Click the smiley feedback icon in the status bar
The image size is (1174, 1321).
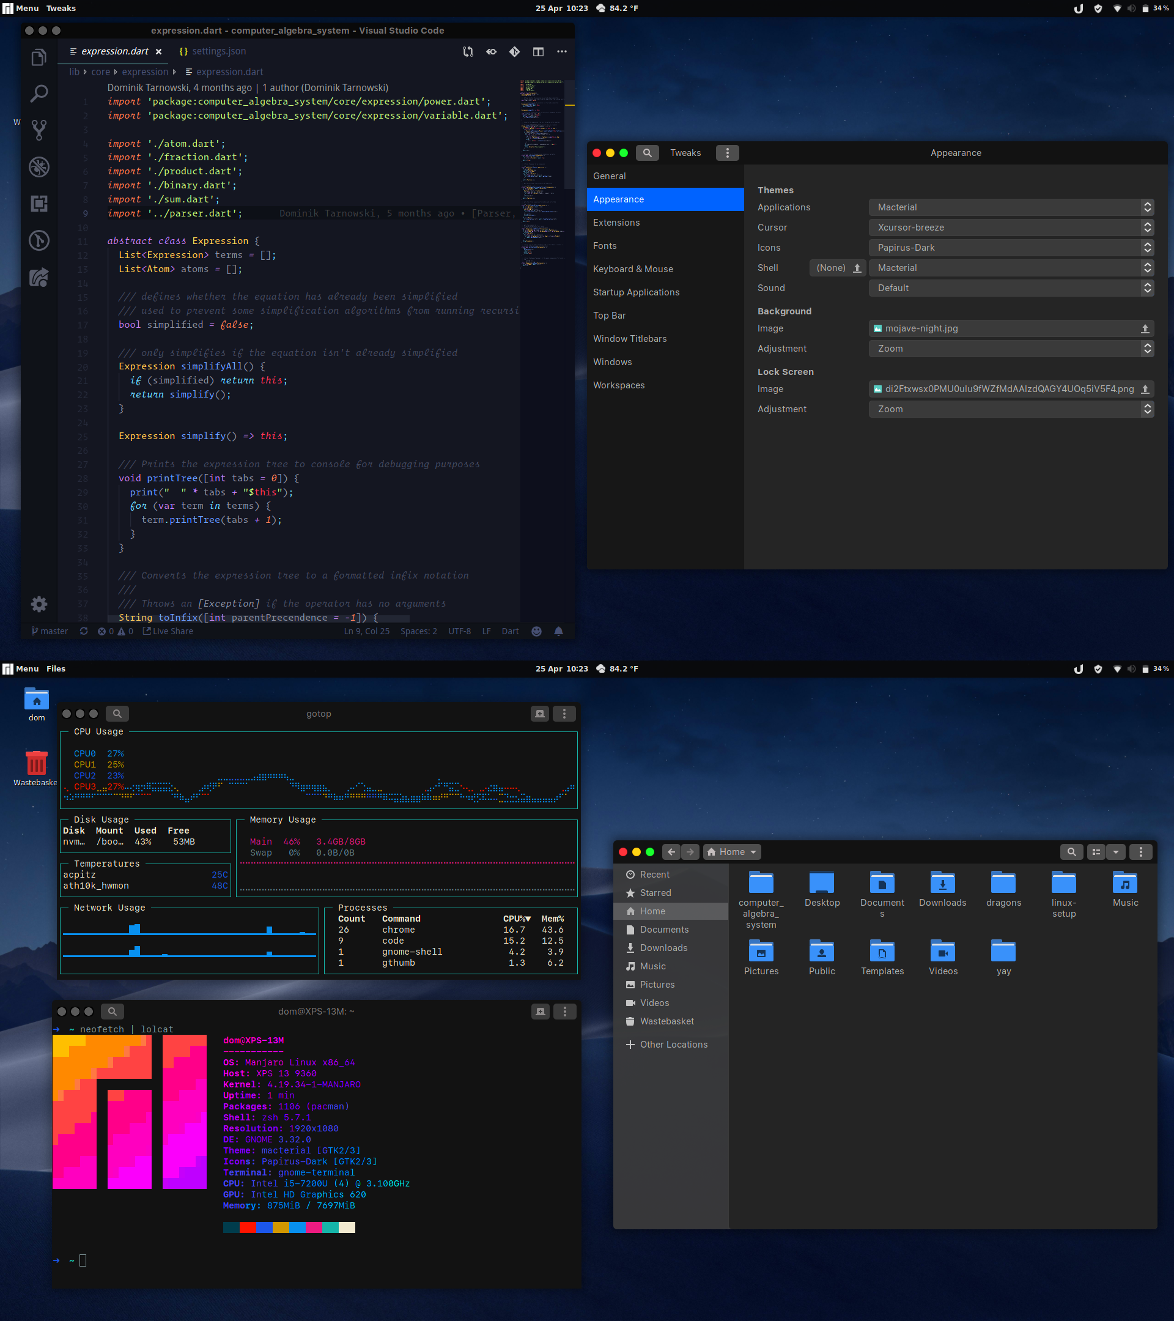(536, 631)
